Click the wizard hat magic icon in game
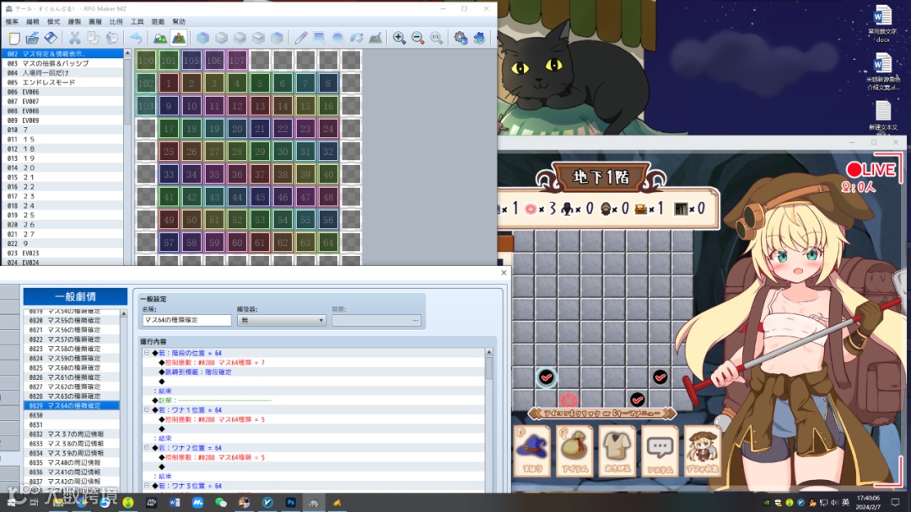Image resolution: width=911 pixels, height=512 pixels. pyautogui.click(x=533, y=451)
